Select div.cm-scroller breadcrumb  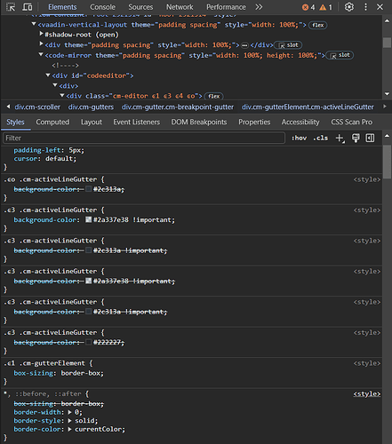pos(37,107)
